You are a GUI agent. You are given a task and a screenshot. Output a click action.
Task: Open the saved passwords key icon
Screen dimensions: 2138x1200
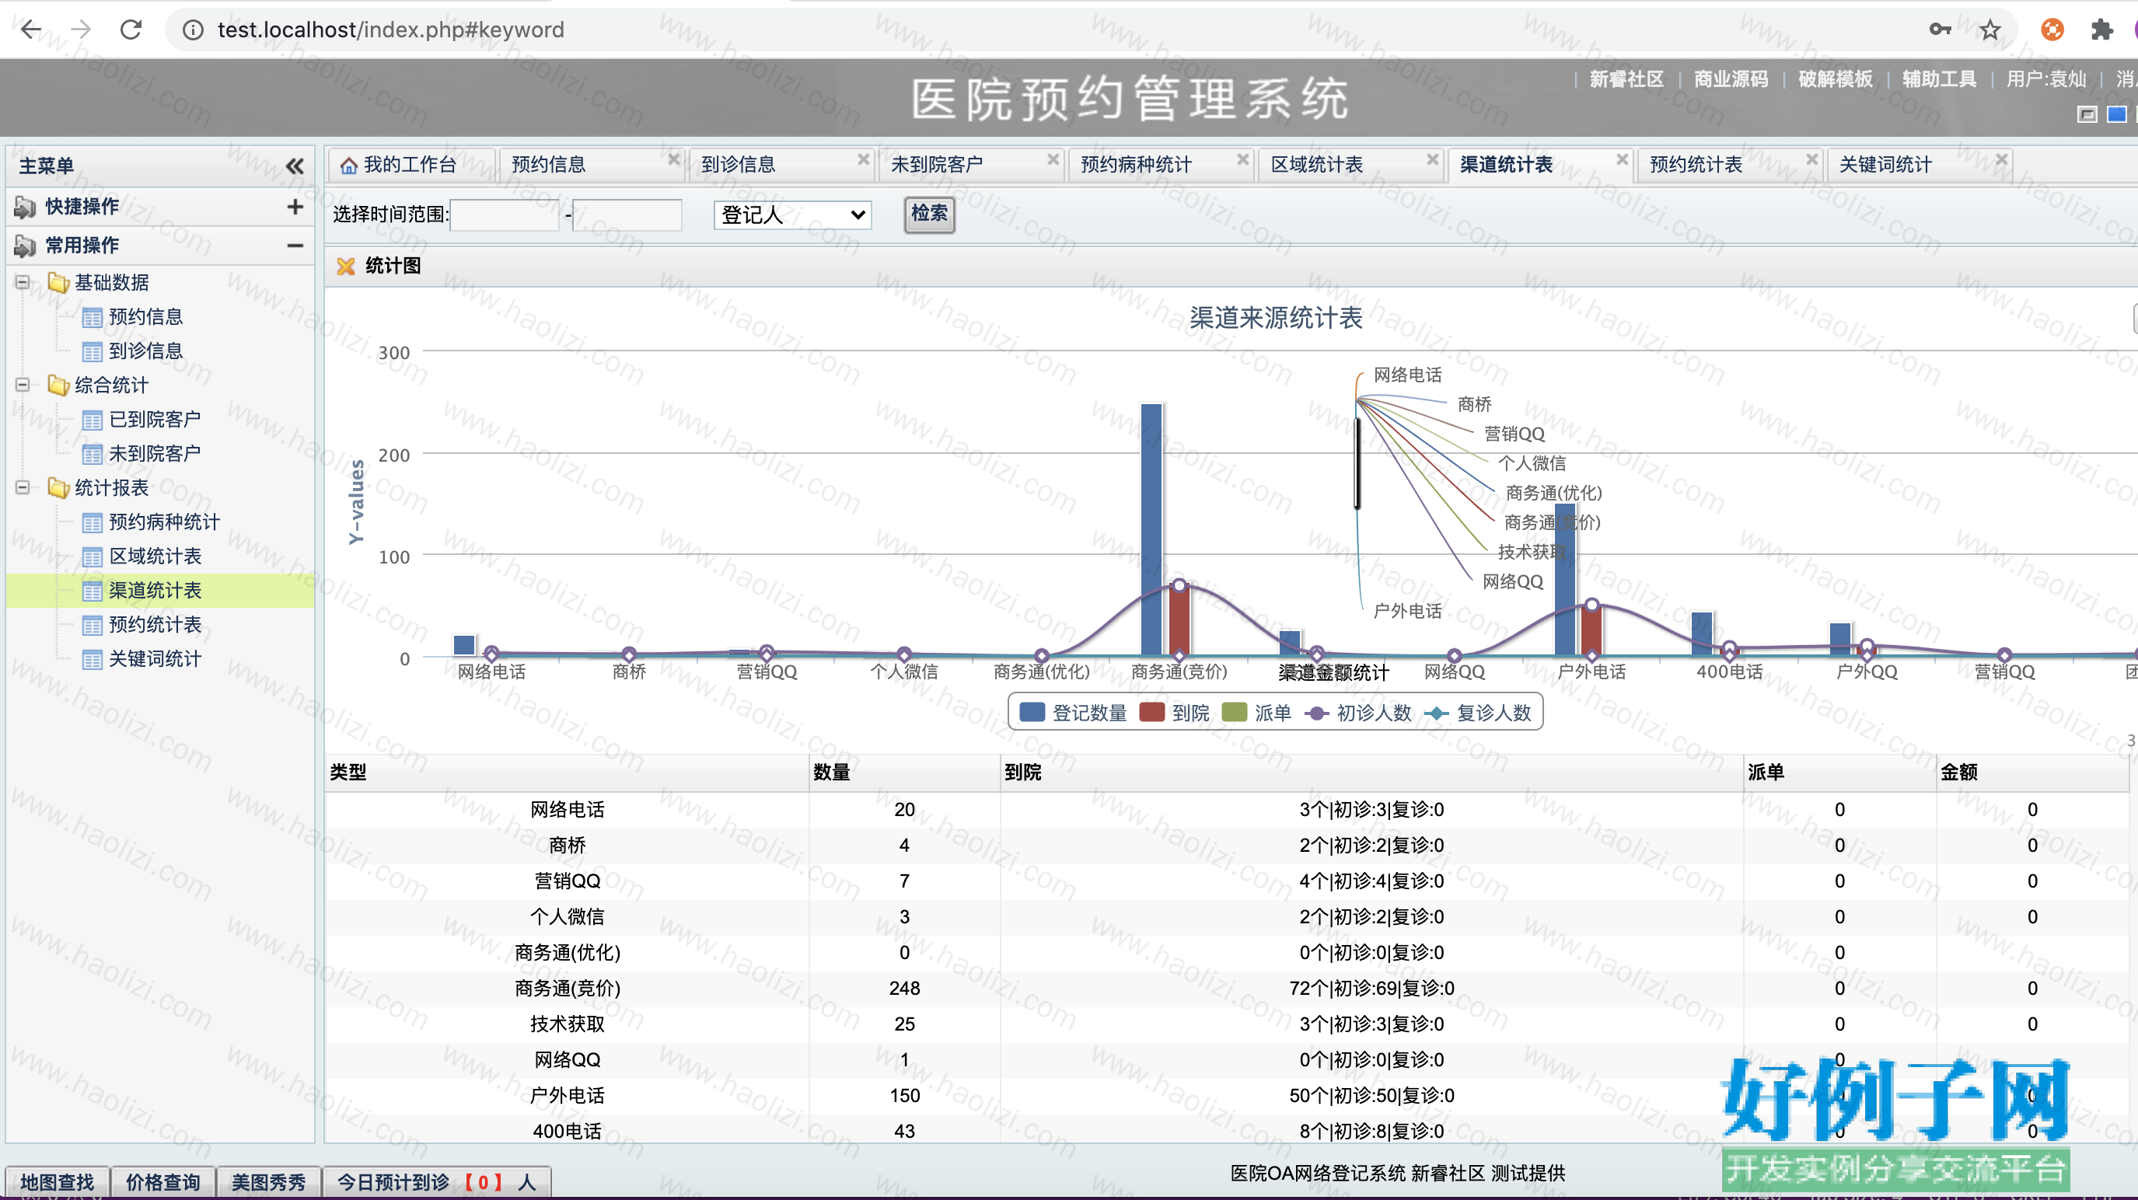pyautogui.click(x=1940, y=30)
